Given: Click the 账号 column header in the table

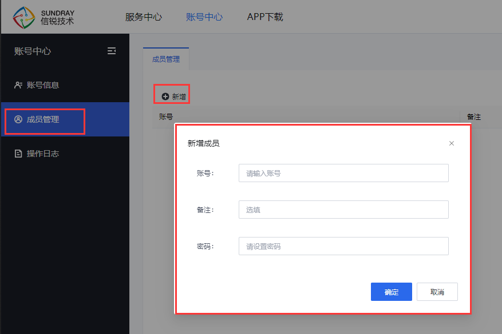Looking at the screenshot, I should tap(166, 116).
